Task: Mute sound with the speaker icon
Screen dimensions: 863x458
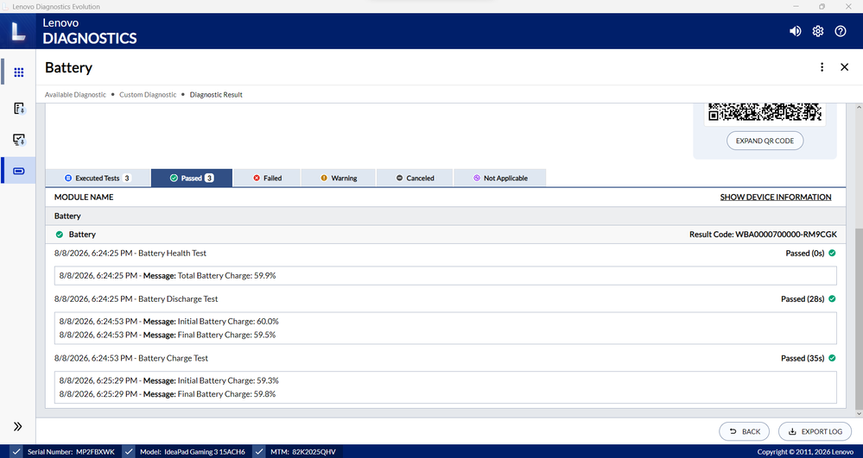Action: tap(796, 31)
